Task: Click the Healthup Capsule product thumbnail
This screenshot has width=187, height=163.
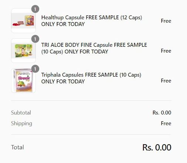Action: pyautogui.click(x=23, y=21)
